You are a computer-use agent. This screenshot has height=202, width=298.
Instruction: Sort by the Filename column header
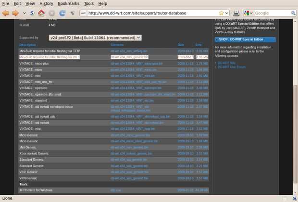coord(117,45)
